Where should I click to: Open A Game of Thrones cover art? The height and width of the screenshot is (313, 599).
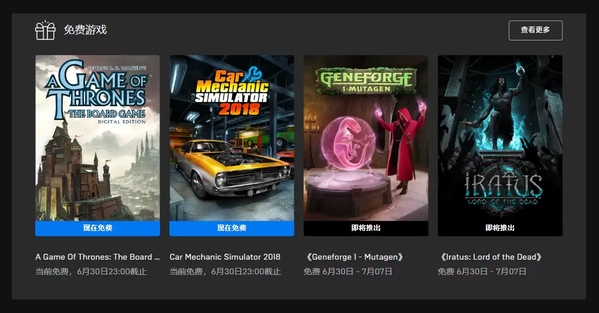tap(97, 138)
